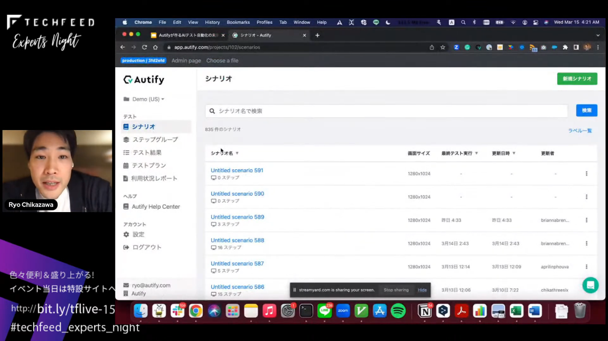Open more options for scenario 590

point(586,197)
